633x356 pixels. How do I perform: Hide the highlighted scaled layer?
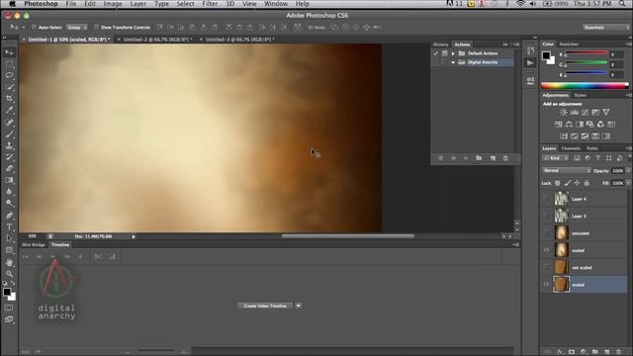click(546, 284)
